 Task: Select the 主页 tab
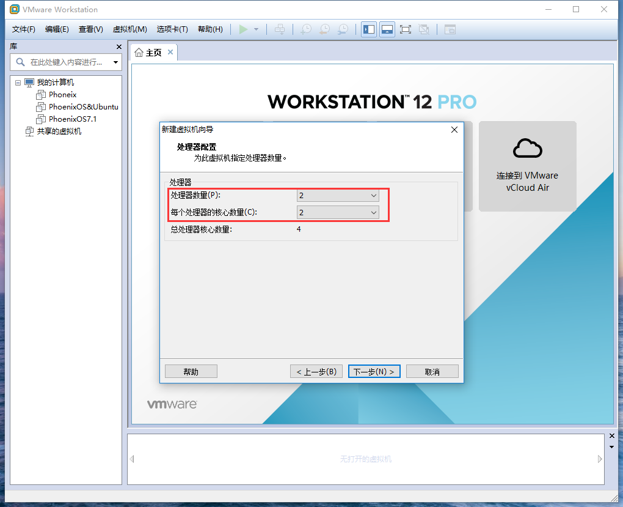click(x=153, y=53)
